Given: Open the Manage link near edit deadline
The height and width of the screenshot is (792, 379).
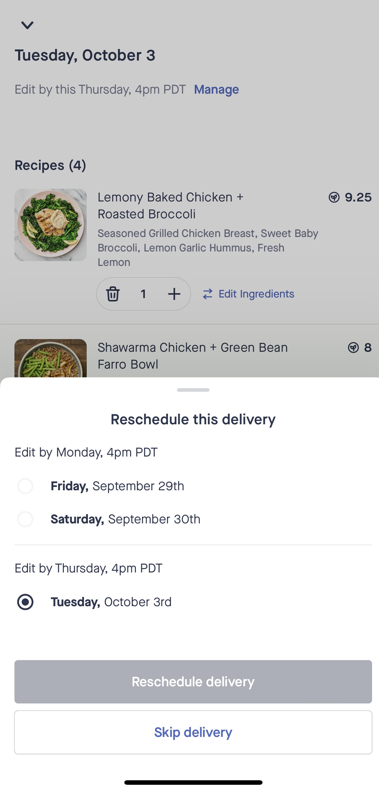Looking at the screenshot, I should pos(216,89).
